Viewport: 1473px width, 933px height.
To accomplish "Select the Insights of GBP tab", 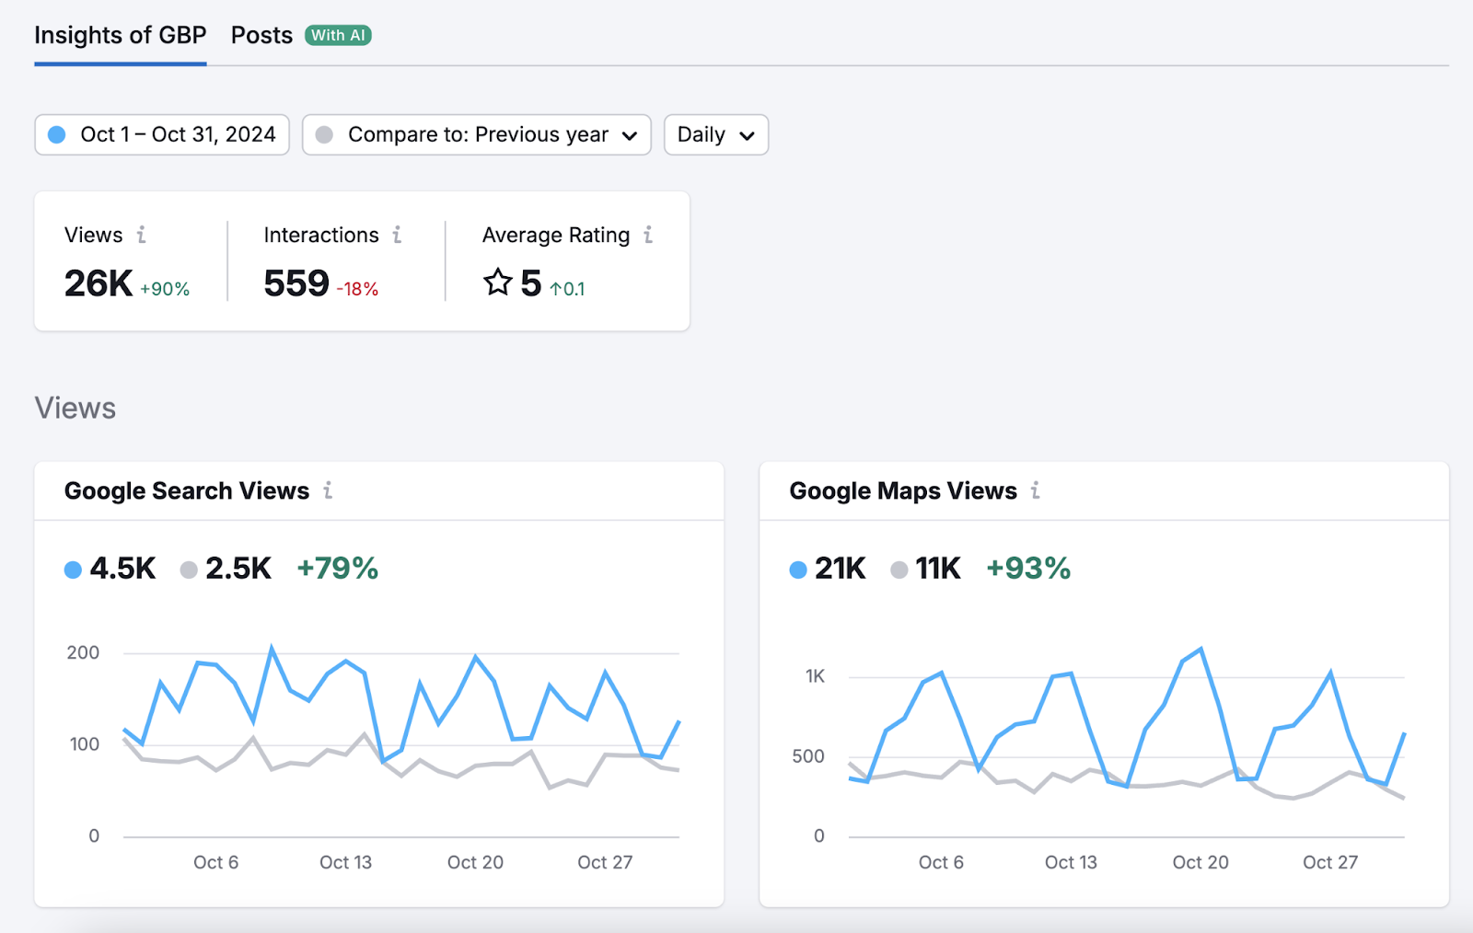I will [x=120, y=35].
